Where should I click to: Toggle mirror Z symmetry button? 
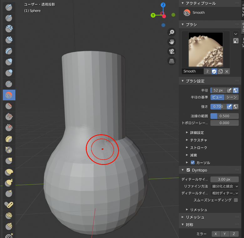pos(234,234)
